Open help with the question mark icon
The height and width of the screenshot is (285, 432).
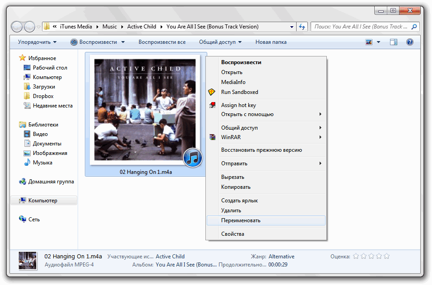click(410, 42)
